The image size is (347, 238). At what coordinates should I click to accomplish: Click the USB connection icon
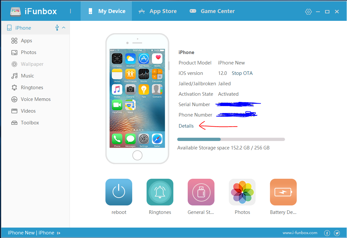(57, 28)
